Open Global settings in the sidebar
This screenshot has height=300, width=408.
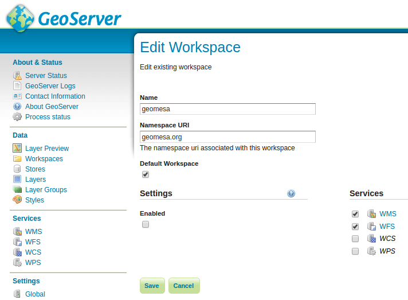click(x=35, y=294)
